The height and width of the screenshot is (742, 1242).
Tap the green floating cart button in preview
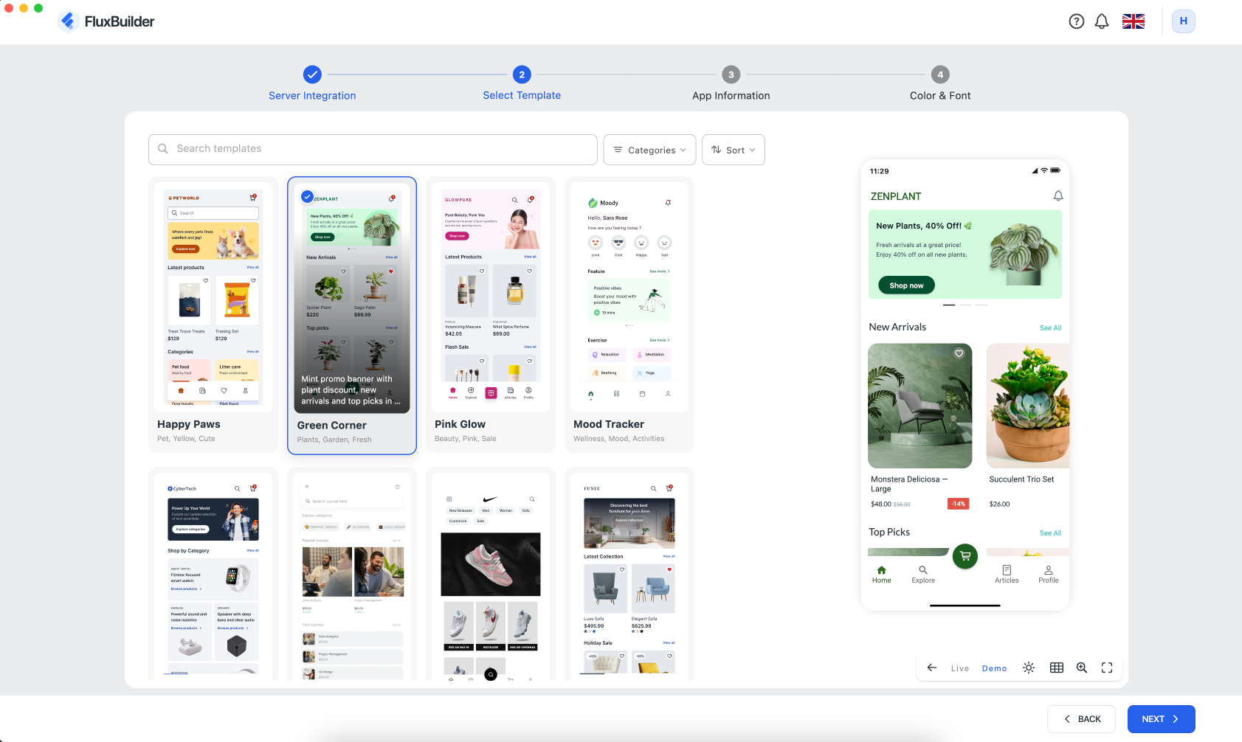click(x=965, y=556)
